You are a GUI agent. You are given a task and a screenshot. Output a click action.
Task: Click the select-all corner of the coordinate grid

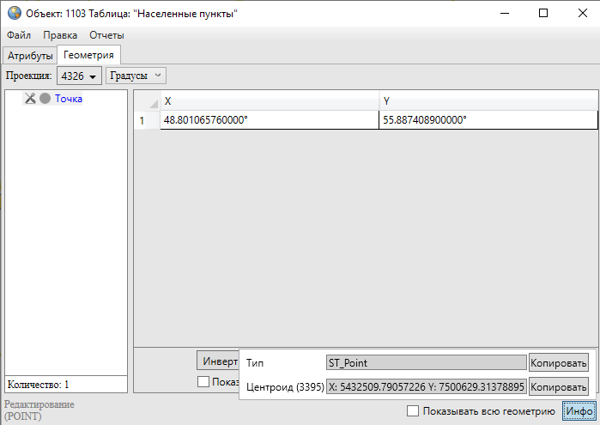(x=147, y=100)
